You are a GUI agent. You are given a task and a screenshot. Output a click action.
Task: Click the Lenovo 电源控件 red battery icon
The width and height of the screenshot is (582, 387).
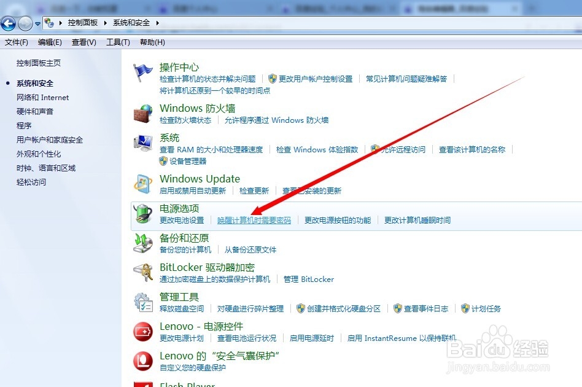click(143, 332)
